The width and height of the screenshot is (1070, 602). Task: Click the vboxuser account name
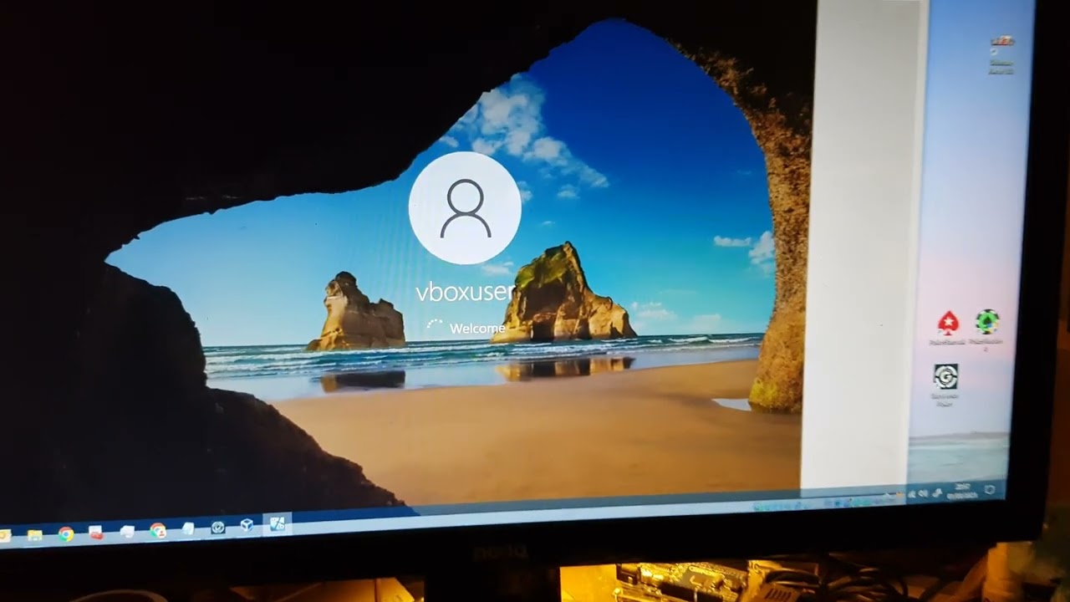tap(465, 292)
